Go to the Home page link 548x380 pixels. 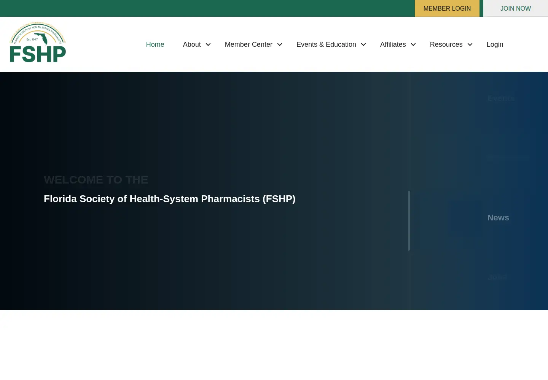point(155,44)
